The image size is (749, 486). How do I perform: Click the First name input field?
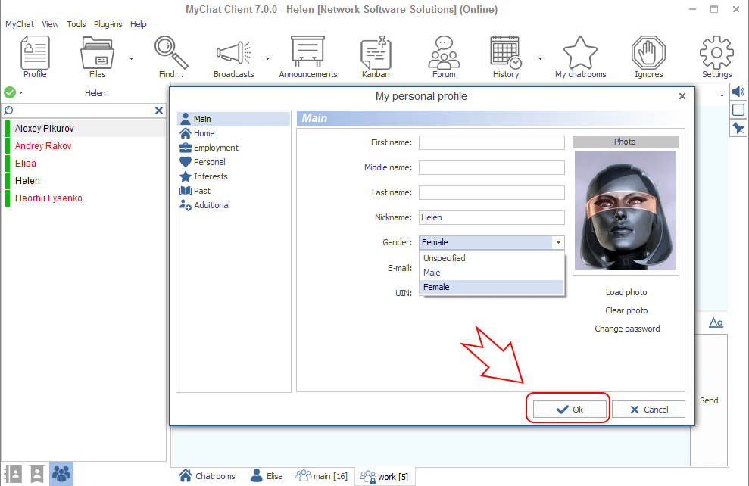pos(492,142)
